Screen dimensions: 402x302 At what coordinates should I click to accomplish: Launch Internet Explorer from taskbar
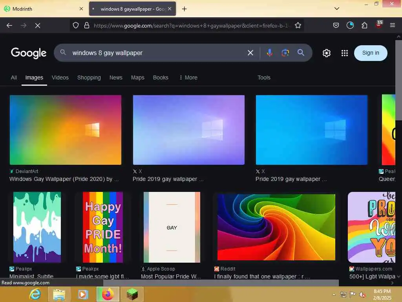tap(35, 294)
